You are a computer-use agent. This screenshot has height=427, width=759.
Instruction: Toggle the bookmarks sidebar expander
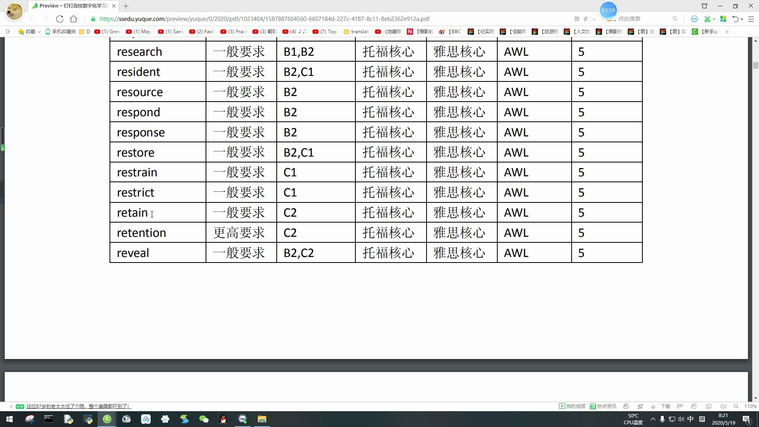(8, 31)
